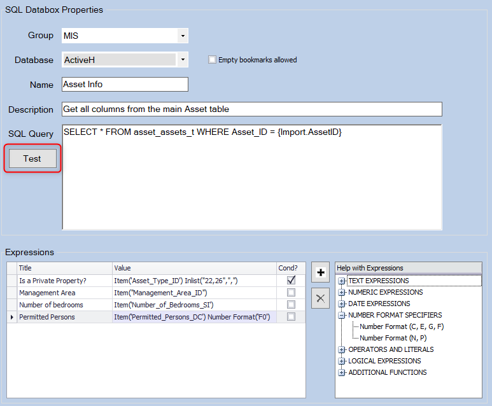Expand TEXT EXPRESSIONS tree node

(342, 281)
